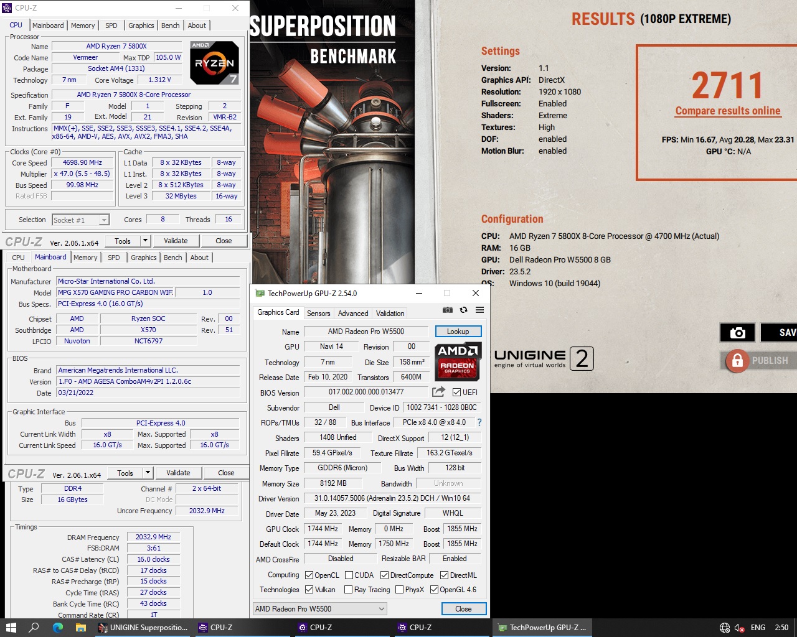Image resolution: width=797 pixels, height=637 pixels.
Task: Open the Memory tab in the top CPU-Z window
Action: point(83,26)
